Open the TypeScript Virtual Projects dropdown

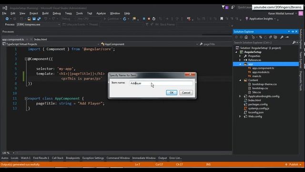98,44
